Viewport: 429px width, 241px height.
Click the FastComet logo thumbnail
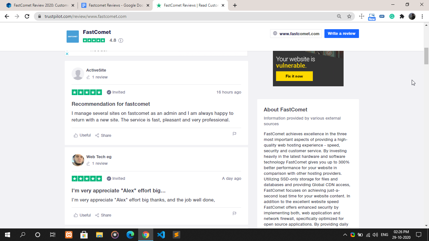coord(73,36)
